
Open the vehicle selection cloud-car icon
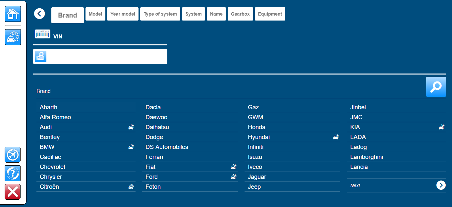tap(13, 37)
